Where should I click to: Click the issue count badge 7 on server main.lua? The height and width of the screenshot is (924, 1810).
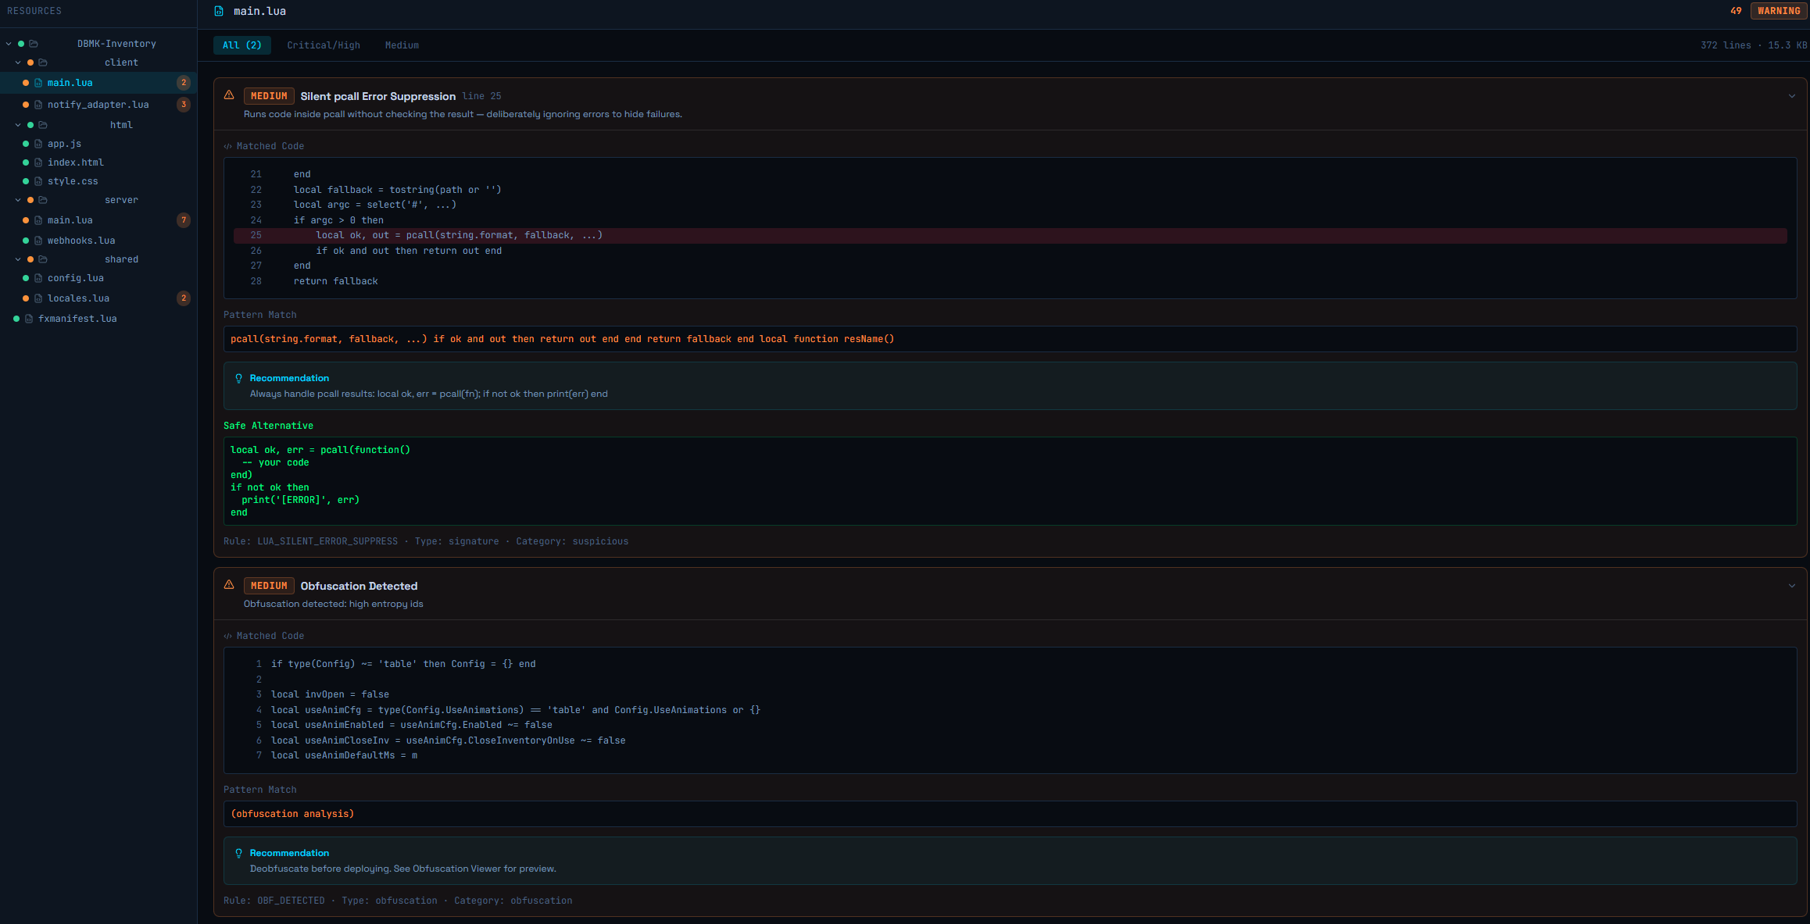(x=184, y=220)
